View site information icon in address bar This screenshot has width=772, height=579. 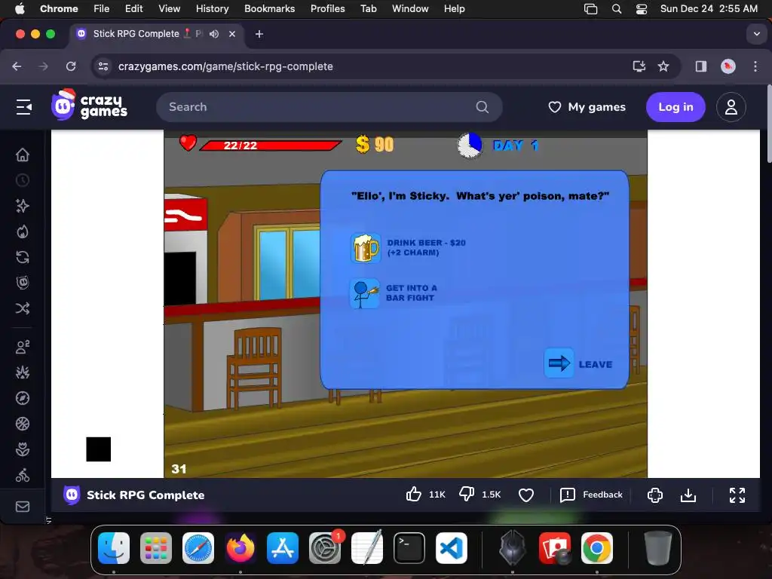pyautogui.click(x=103, y=66)
